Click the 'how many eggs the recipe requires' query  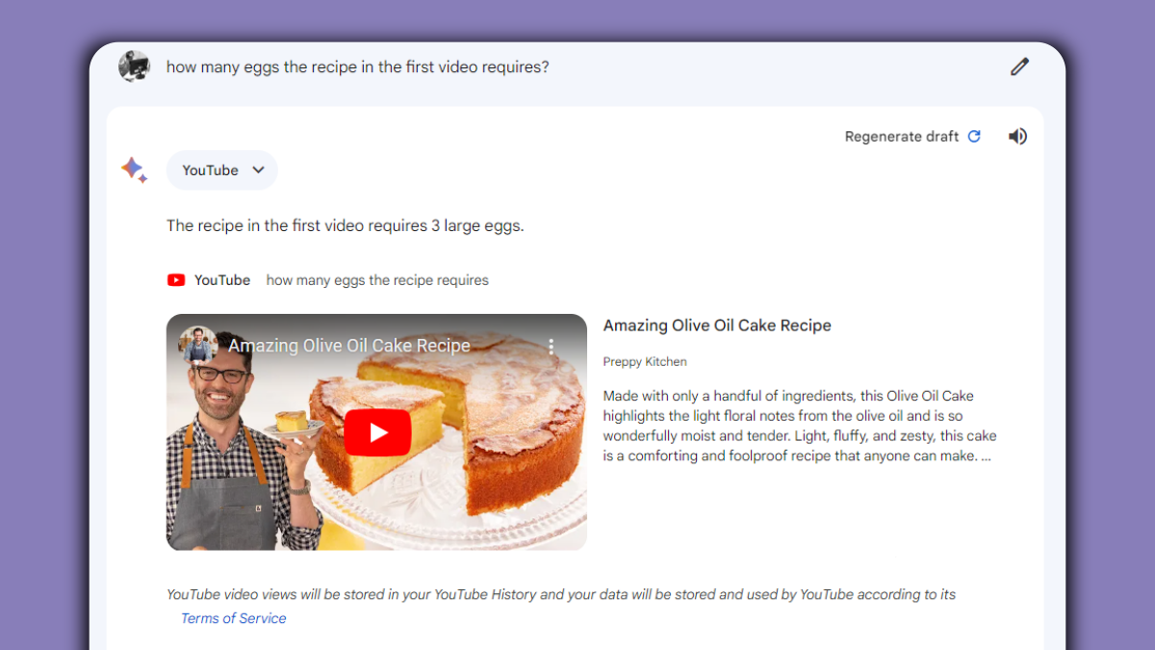point(377,280)
